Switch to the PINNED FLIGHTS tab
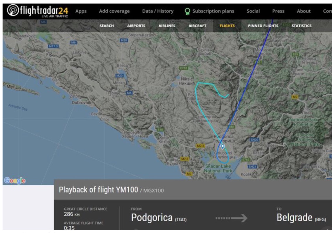Screen dimensions: 336x233 (x=263, y=26)
